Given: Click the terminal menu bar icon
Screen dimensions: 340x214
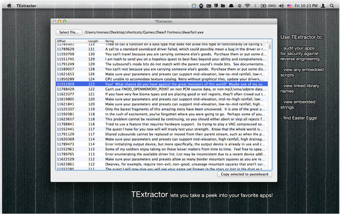Looking at the screenshot, I should (x=209, y=6).
